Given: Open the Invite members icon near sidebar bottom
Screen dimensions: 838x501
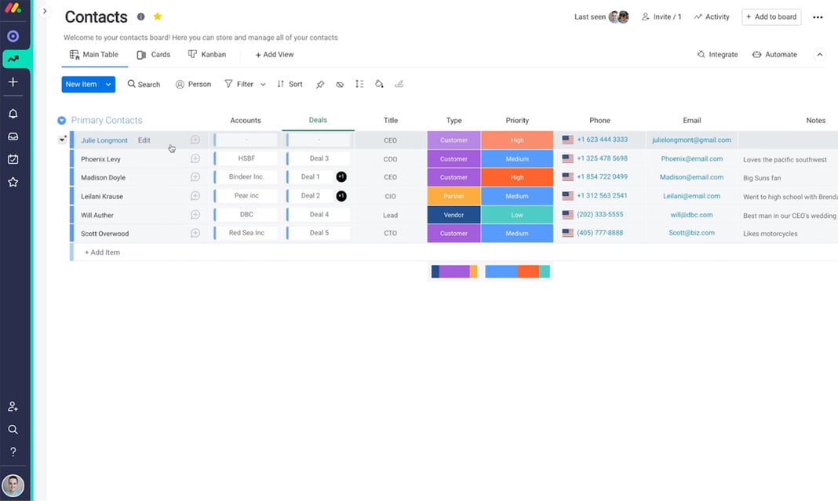Looking at the screenshot, I should click(13, 406).
